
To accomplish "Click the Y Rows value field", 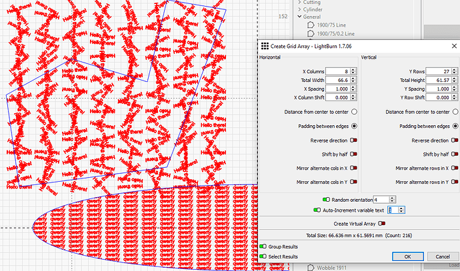I will coord(439,71).
